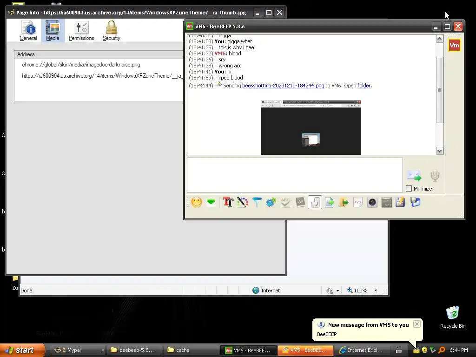Select the archive.org WindowsXPZuneTheme address row

click(99, 76)
